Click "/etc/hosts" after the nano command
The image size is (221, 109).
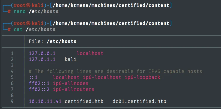(x=44, y=11)
